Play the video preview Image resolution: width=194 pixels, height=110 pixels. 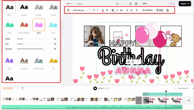(x=95, y=88)
